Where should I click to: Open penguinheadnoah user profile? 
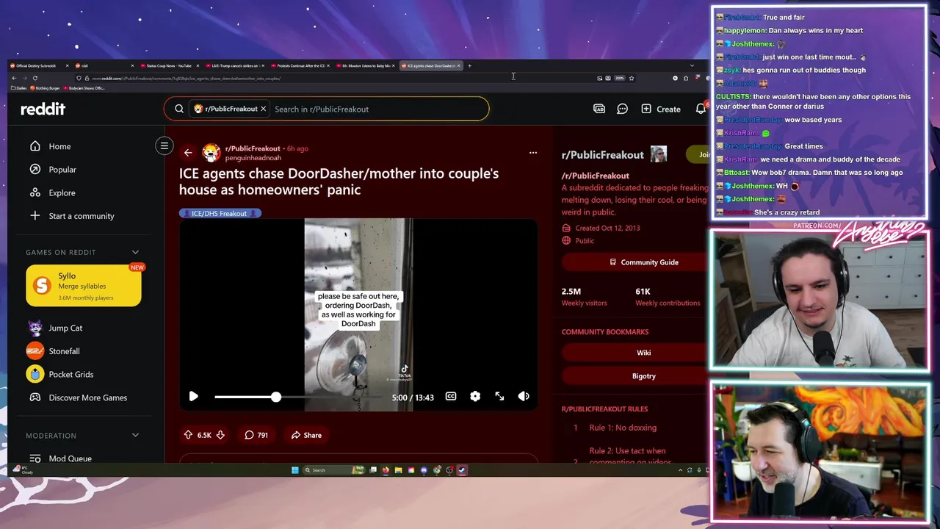pyautogui.click(x=253, y=158)
